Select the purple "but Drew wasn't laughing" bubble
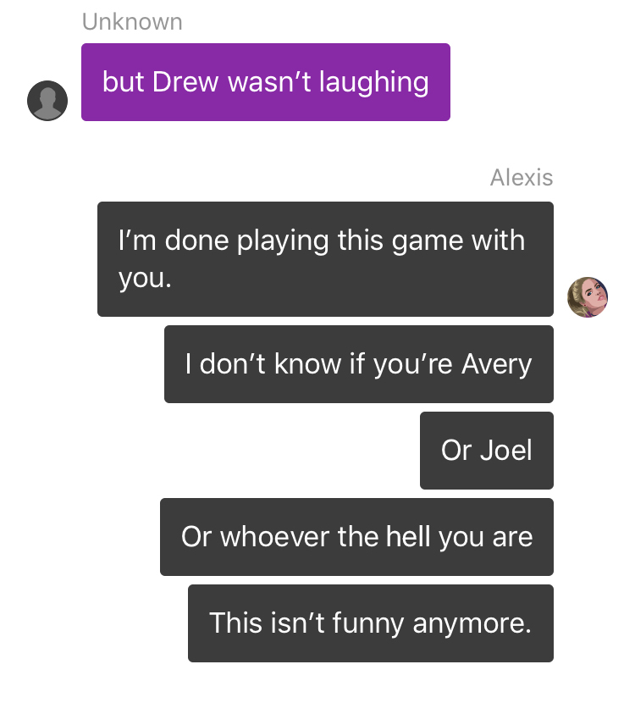Viewport: 635px width, 703px height. point(266,82)
